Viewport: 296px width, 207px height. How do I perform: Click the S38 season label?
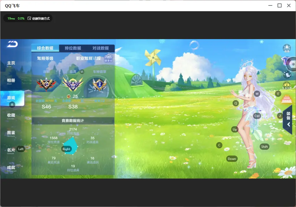[73, 107]
